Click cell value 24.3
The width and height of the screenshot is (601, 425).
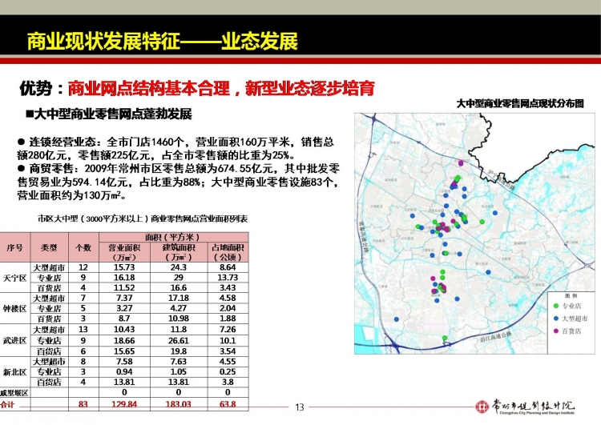coord(179,267)
